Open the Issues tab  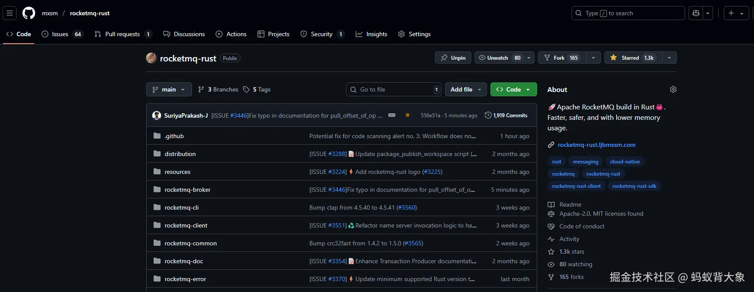(62, 34)
